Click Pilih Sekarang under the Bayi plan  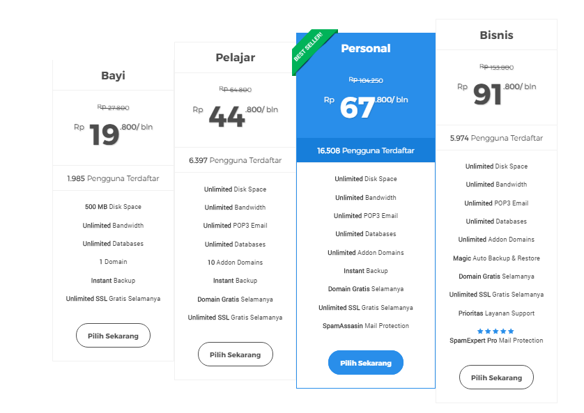tap(113, 335)
